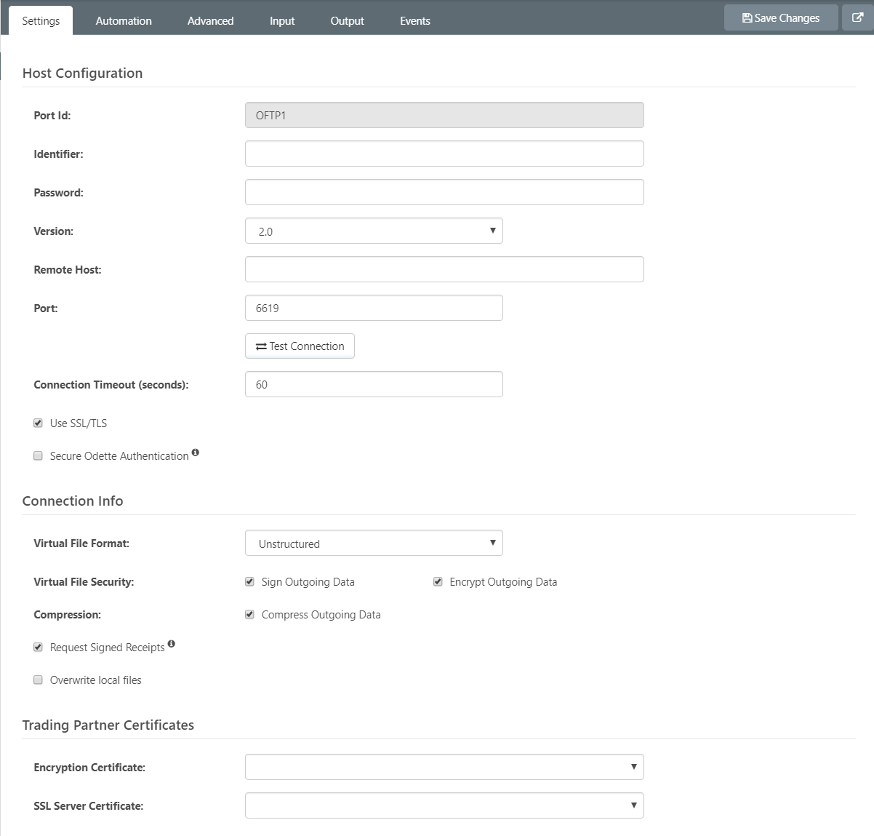The height and width of the screenshot is (836, 874).
Task: Toggle Request Signed Receipts checkbox
Action: click(x=38, y=647)
